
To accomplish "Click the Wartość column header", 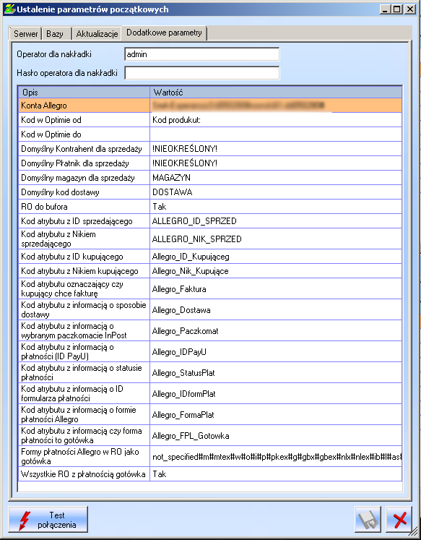I will (276, 93).
